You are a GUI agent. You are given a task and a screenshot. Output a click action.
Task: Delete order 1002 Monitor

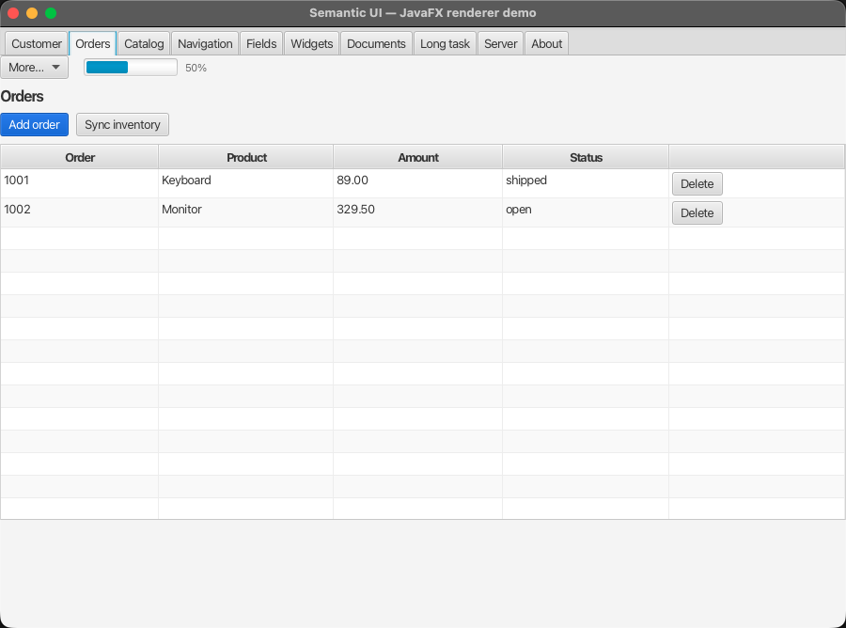click(x=697, y=213)
